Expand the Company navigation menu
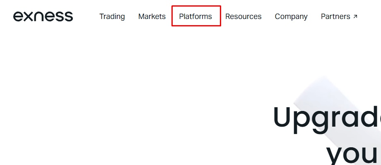Screen dimensions: 381x165 tap(291, 16)
